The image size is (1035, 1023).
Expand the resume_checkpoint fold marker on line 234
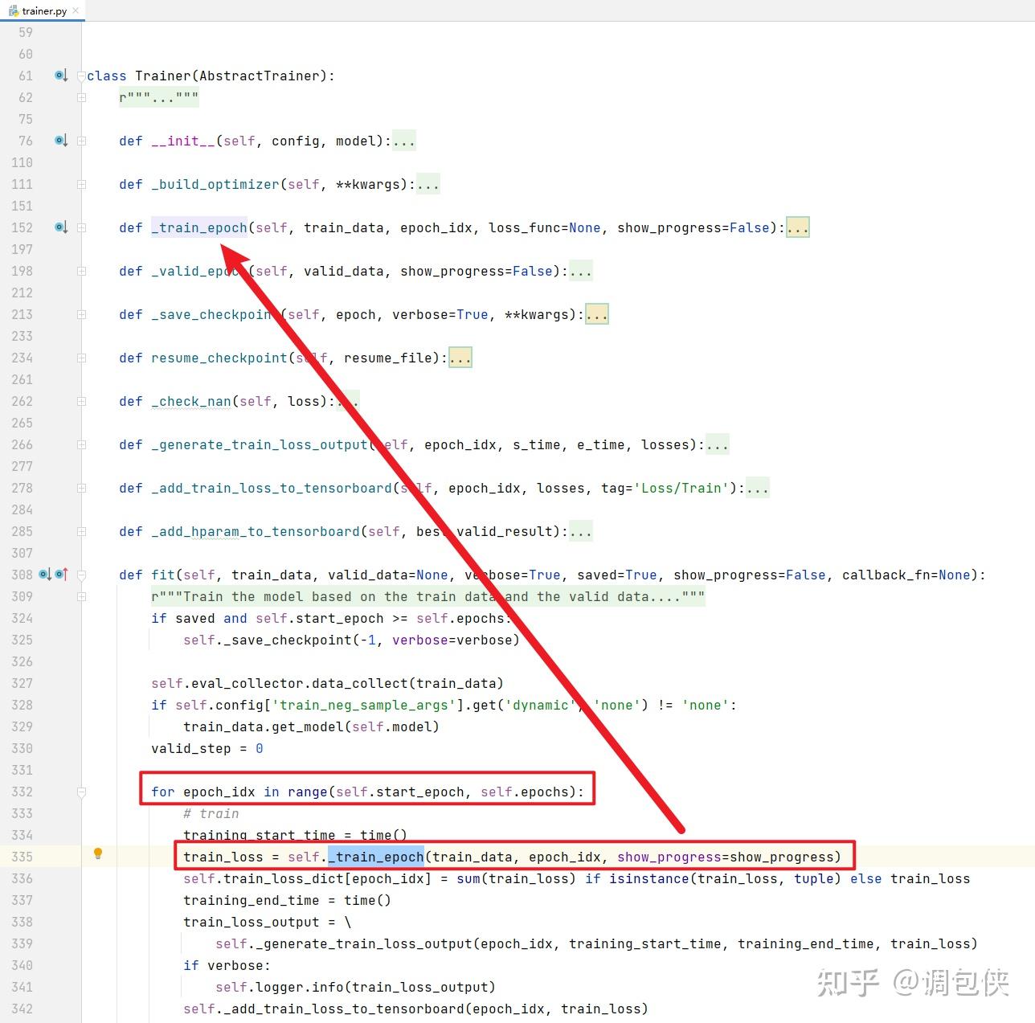pyautogui.click(x=81, y=358)
